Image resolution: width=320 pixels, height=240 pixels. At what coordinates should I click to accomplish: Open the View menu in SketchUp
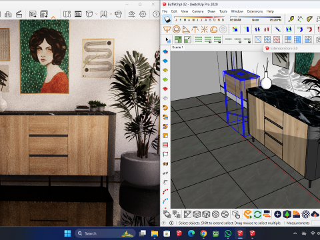(x=185, y=11)
